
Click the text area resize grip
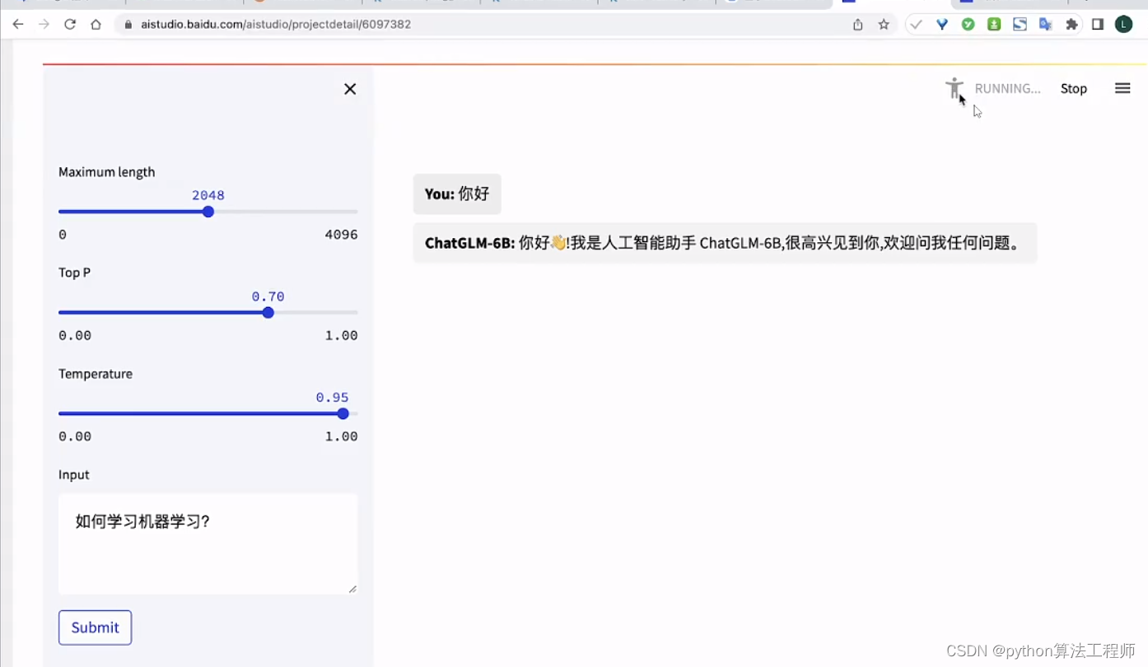[352, 589]
